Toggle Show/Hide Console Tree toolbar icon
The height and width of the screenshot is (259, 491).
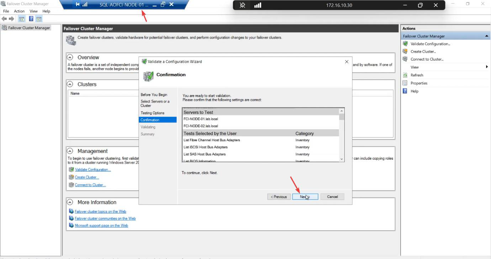pos(22,19)
